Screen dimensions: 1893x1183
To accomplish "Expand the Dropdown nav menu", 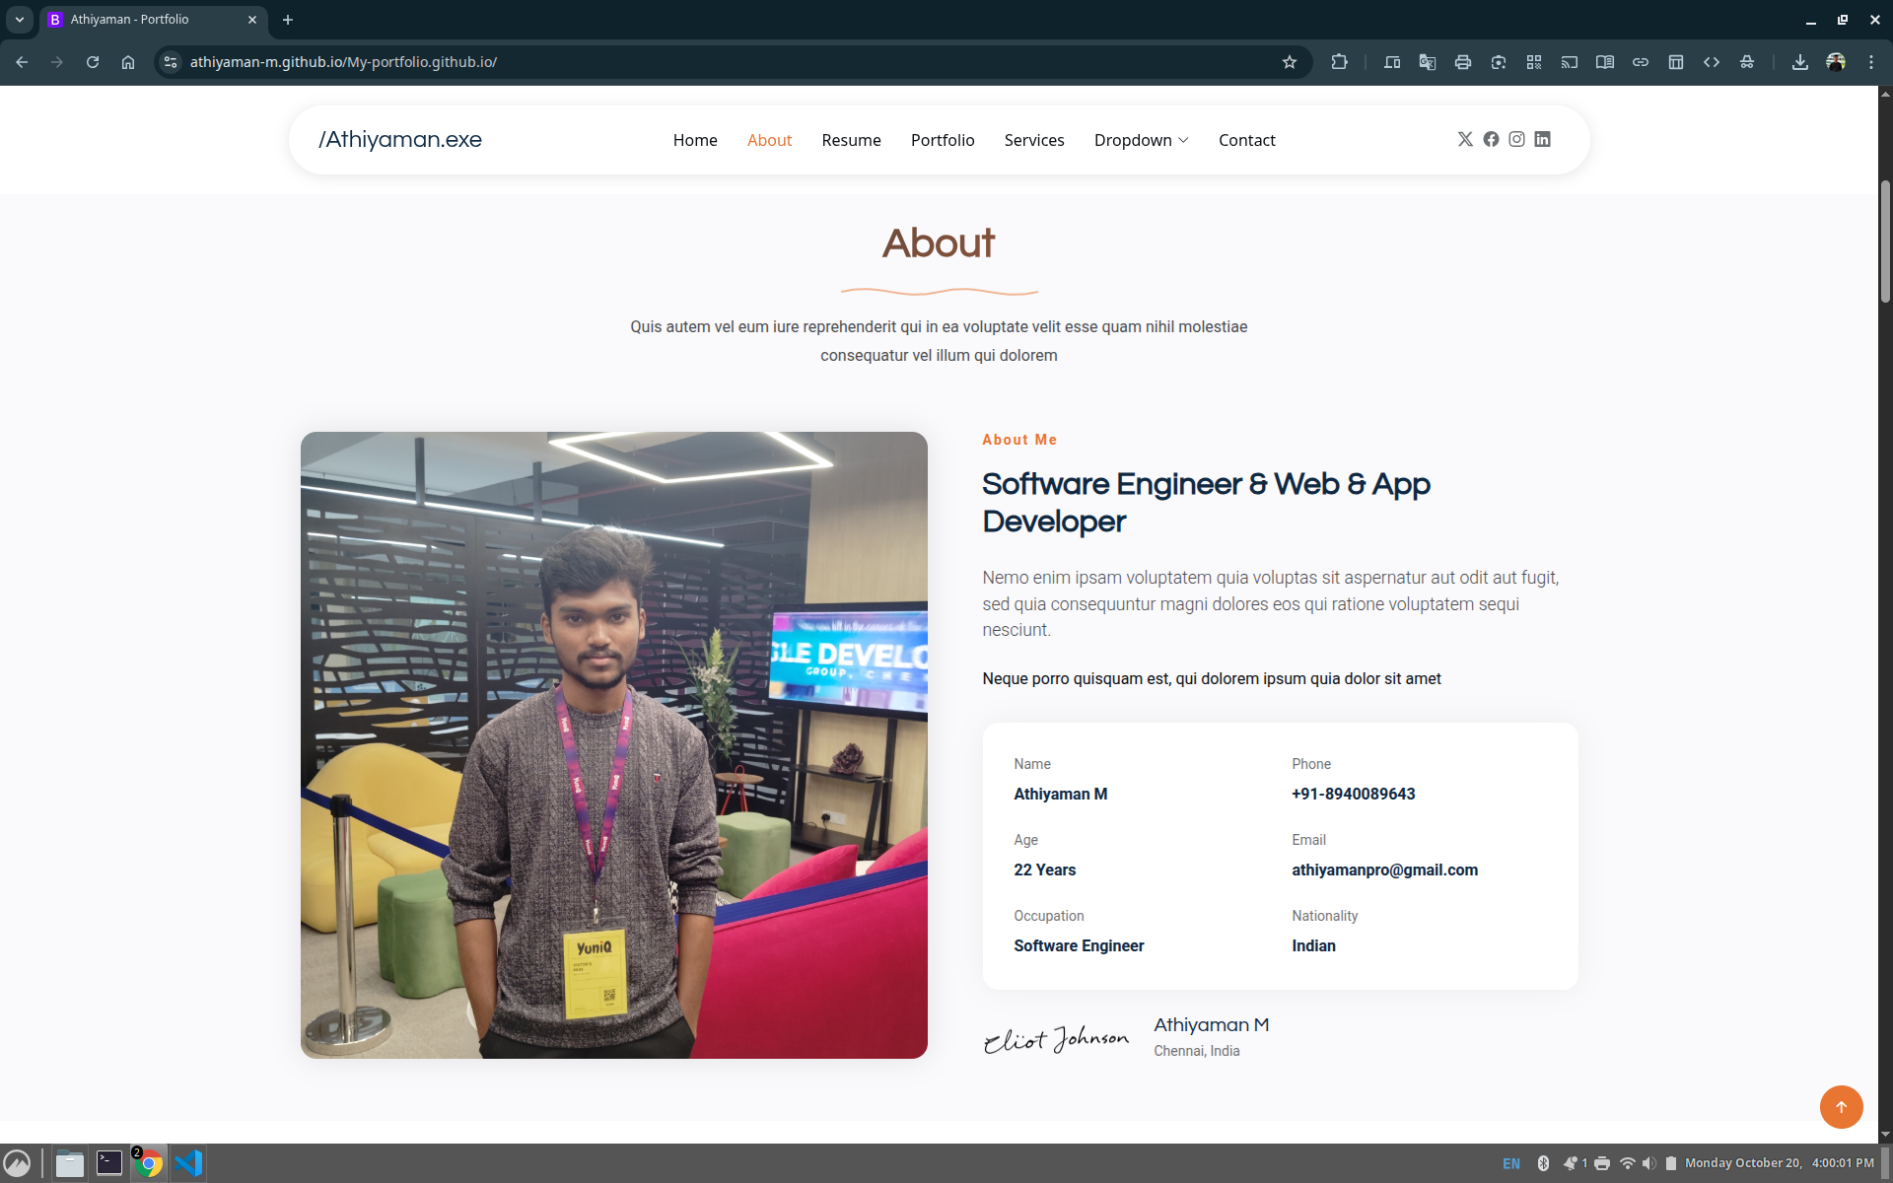I will [1141, 140].
